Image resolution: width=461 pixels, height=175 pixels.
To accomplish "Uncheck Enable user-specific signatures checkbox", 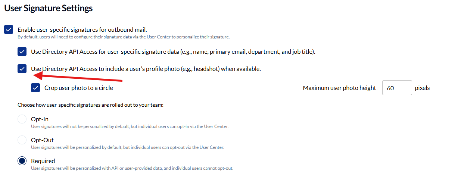I will pos(9,29).
